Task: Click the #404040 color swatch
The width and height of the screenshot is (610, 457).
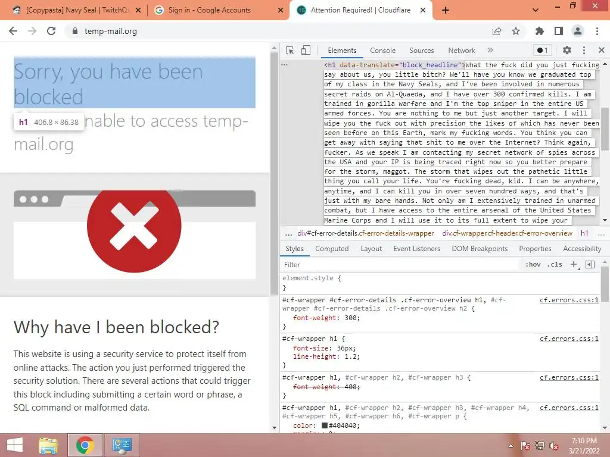Action: [325, 425]
